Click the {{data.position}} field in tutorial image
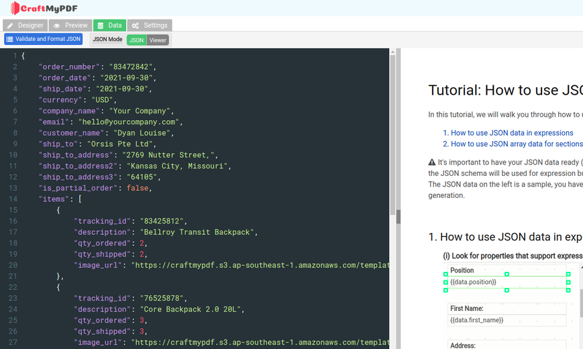Viewport: 583px width, 349px height. coord(507,282)
